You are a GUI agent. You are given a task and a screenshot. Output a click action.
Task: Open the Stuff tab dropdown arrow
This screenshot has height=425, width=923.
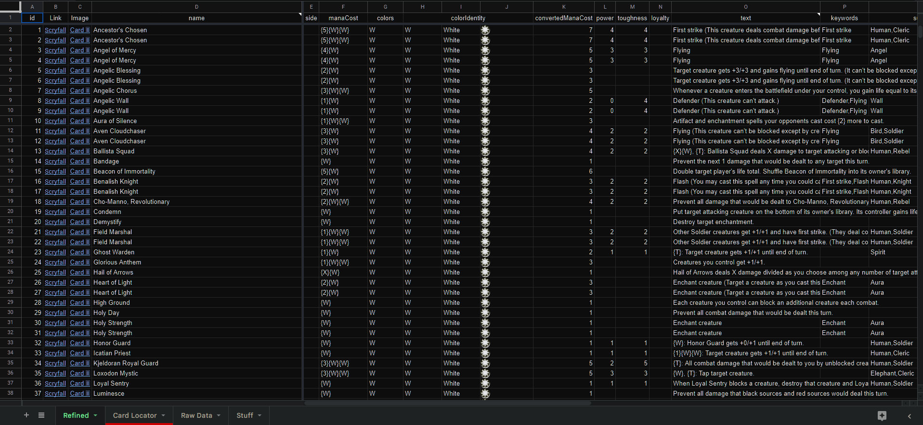(x=260, y=415)
